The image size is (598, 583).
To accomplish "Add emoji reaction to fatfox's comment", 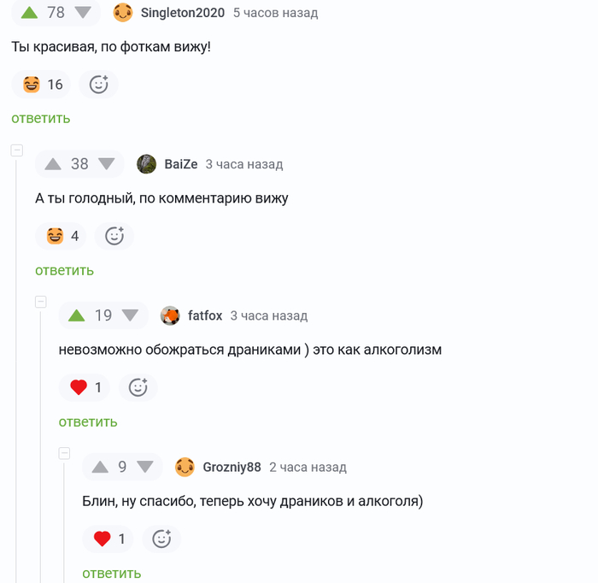I will 138,387.
